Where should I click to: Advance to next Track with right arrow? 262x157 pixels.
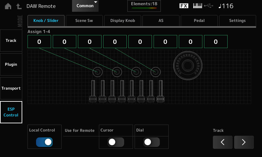point(244,142)
